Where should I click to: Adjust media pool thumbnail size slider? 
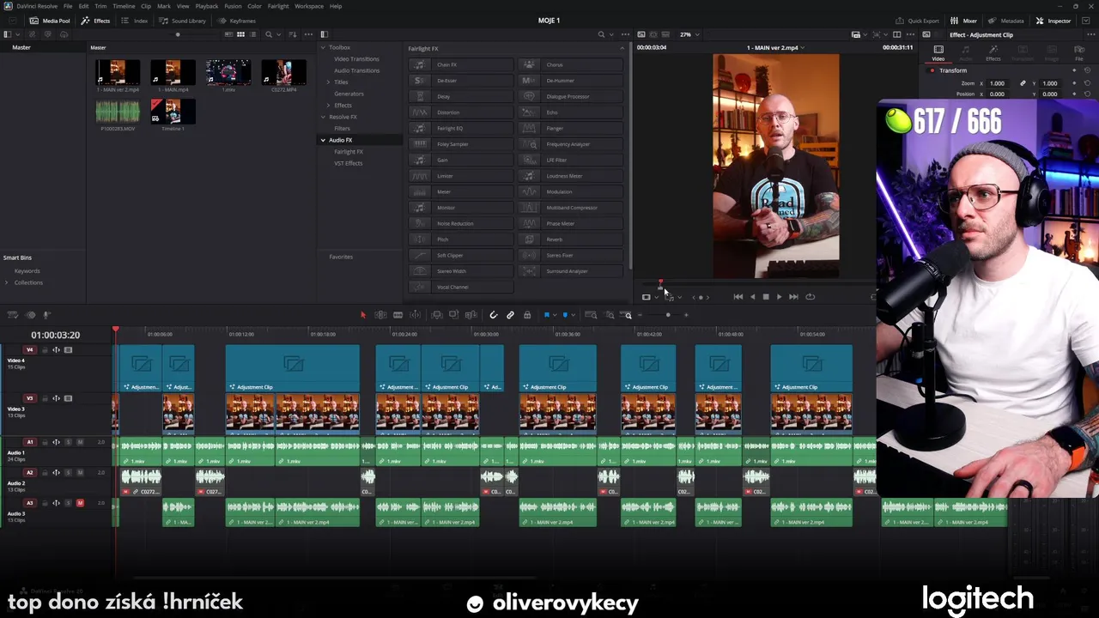coord(178,34)
